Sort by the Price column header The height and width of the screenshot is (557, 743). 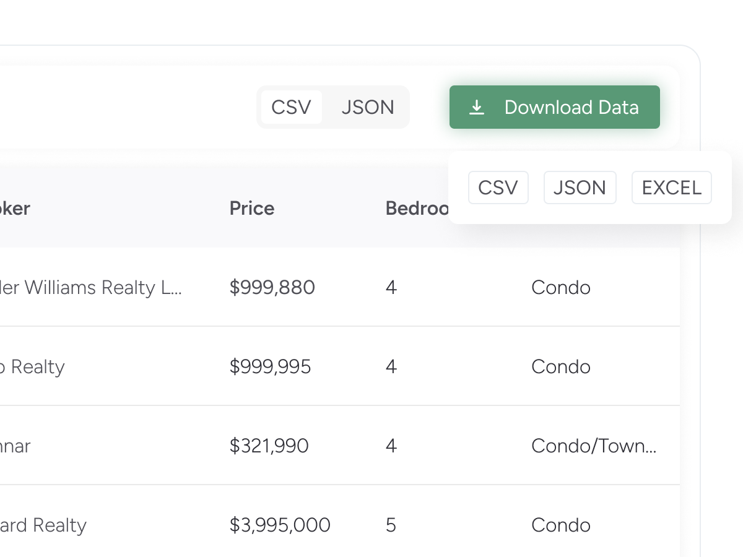pyautogui.click(x=251, y=208)
